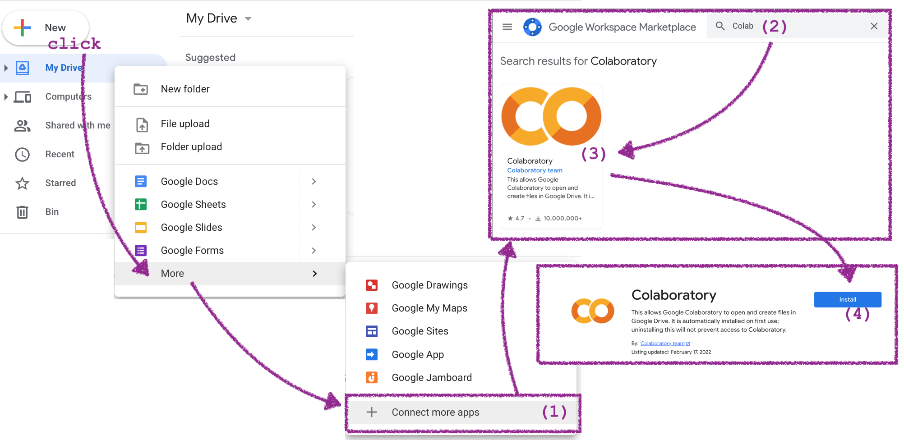The image size is (904, 440).
Task: Click the yellow Google Slides icon
Action: click(x=141, y=227)
